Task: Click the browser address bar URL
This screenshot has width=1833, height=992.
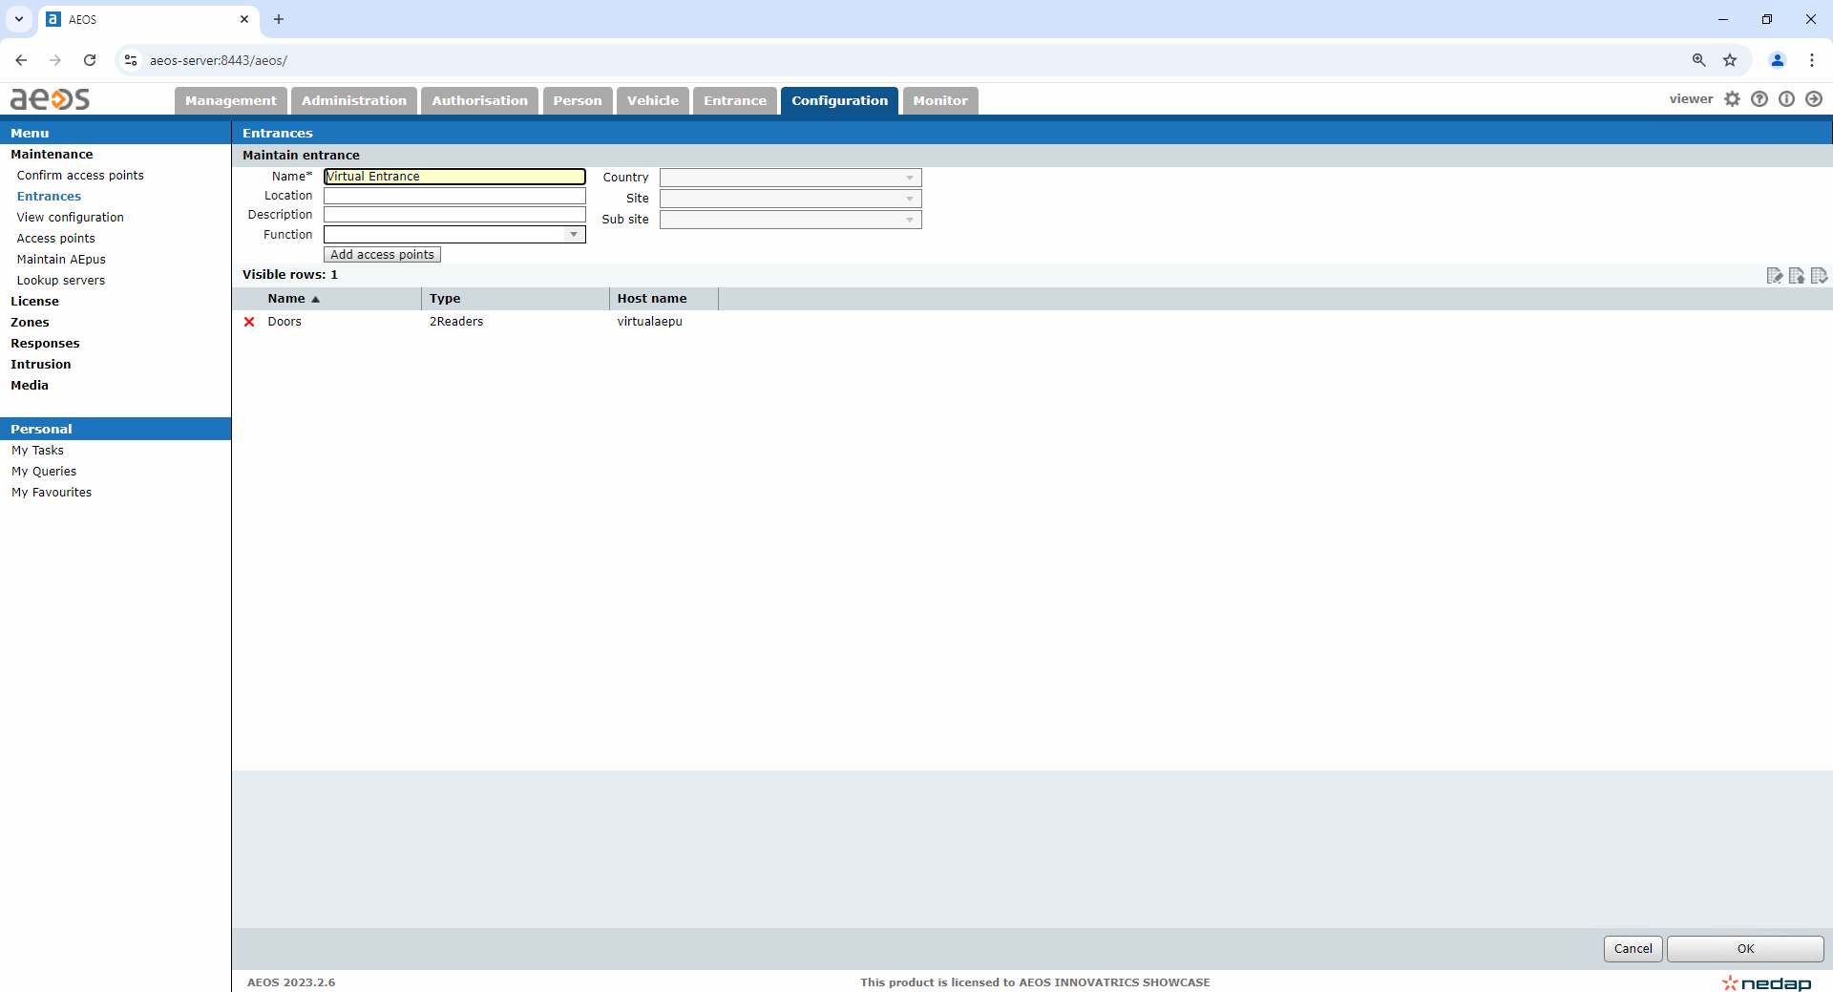Action: click(x=219, y=60)
